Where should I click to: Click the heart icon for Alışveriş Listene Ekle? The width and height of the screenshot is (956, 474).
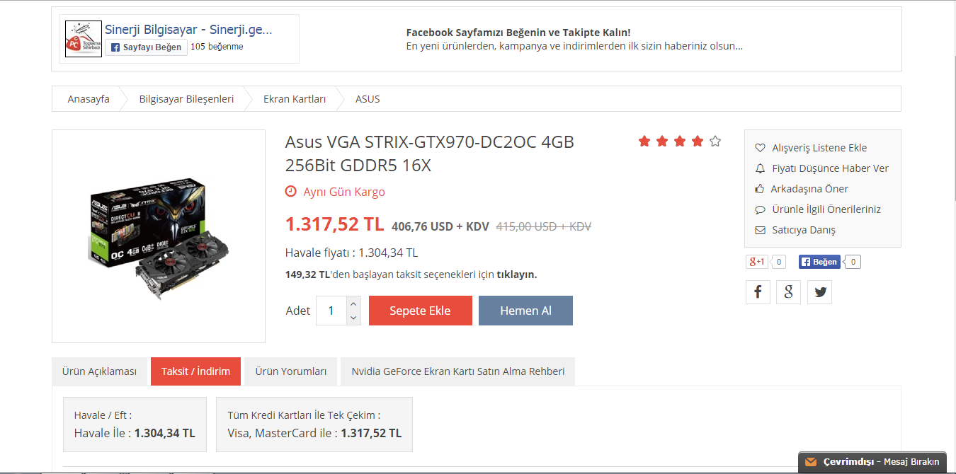[x=760, y=148]
